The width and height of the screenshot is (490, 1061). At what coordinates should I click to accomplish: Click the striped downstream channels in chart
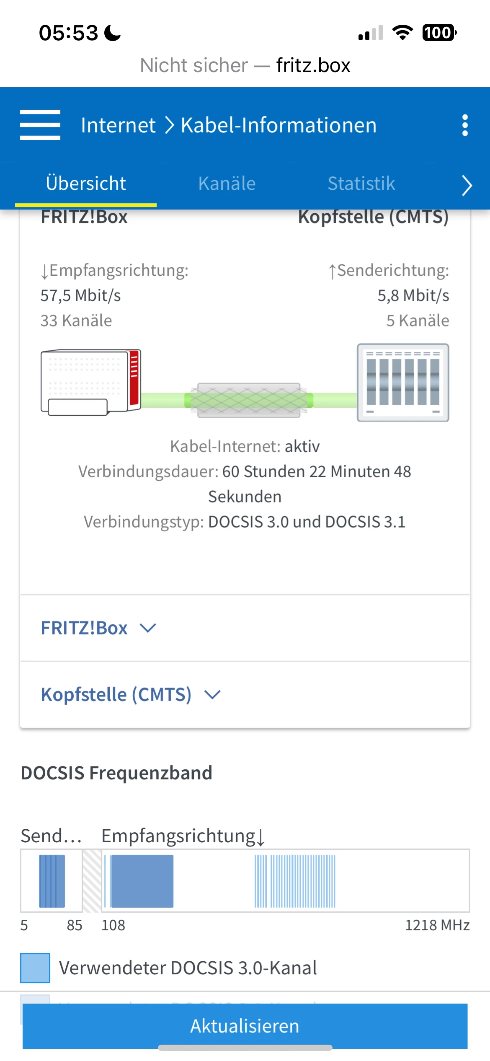point(295,881)
